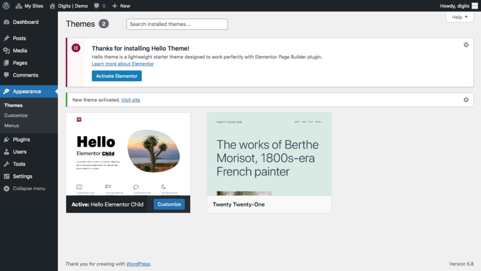Click the plus icon next to New
Screen dimensions: 481x271
[x=115, y=6]
